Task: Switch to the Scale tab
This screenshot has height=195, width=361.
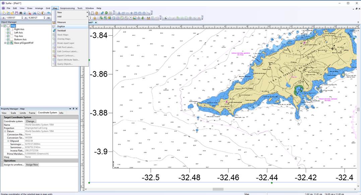Action: click(x=13, y=113)
